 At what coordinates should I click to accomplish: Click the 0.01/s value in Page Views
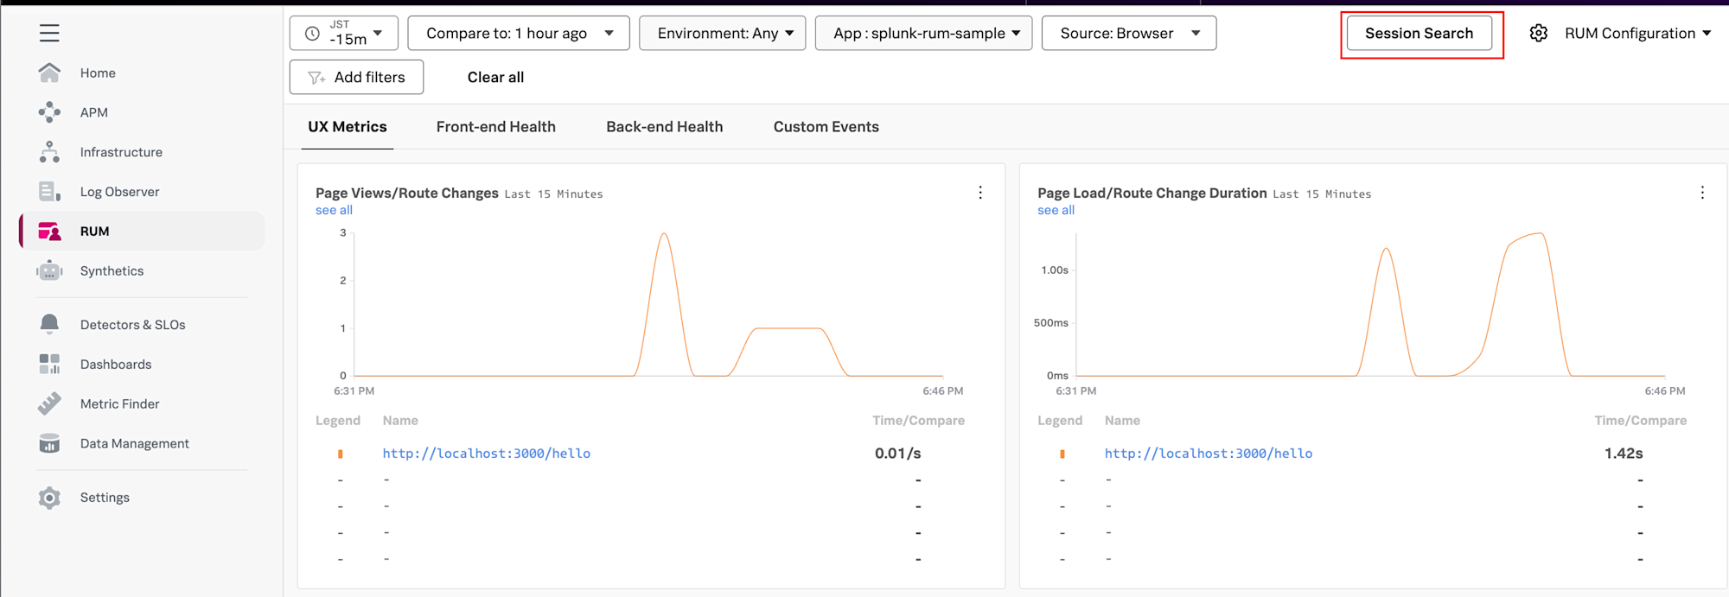click(898, 454)
